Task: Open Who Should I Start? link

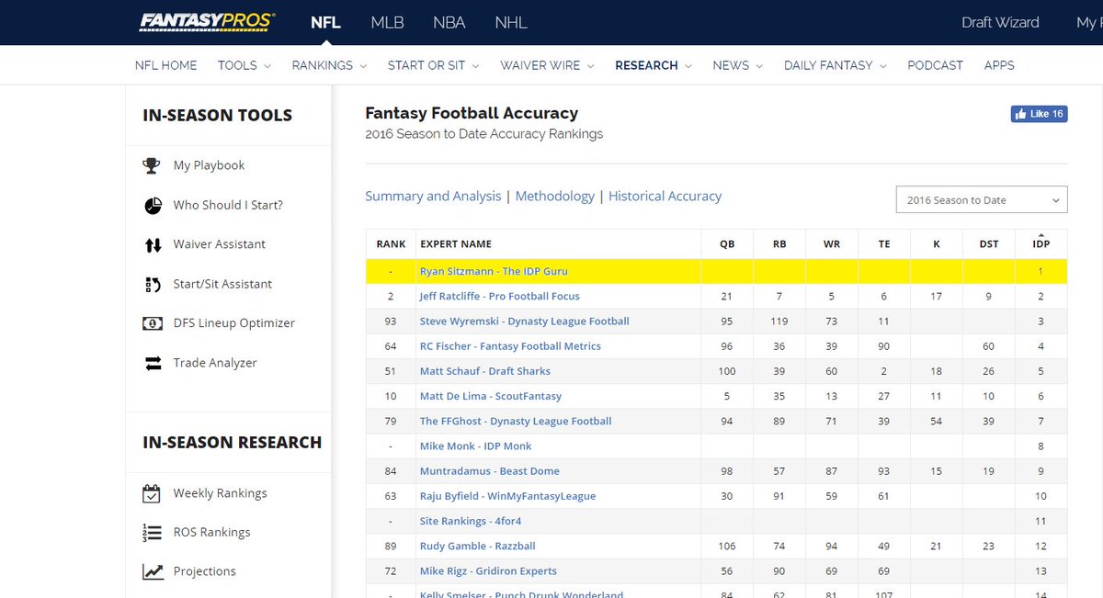Action: click(228, 205)
